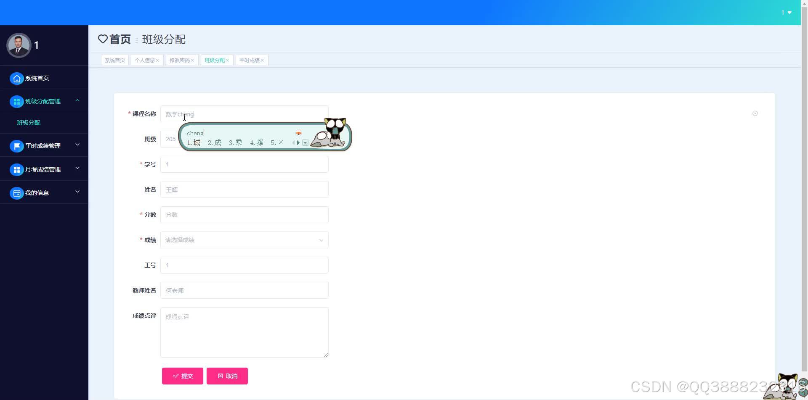Click the 分数 input field
This screenshot has height=400, width=808.
click(x=244, y=215)
